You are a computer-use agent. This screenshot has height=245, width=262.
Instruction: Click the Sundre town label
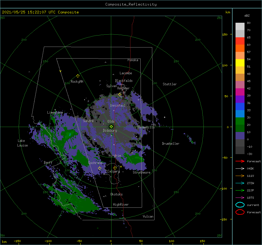88,121
